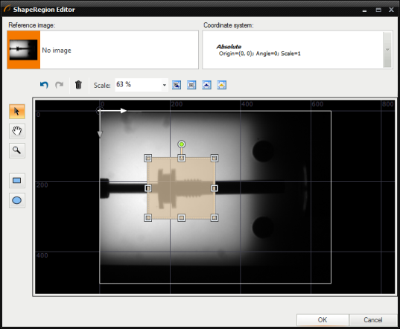Click the Cancel button

pos(372,320)
